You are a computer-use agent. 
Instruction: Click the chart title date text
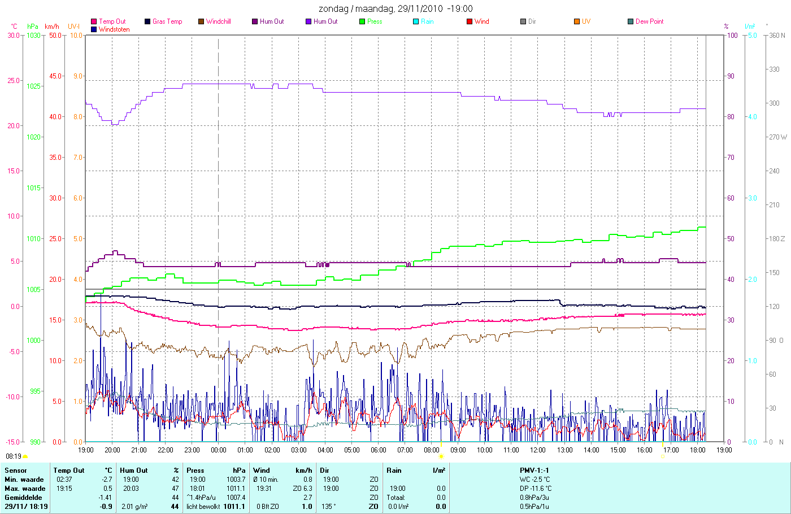pyautogui.click(x=395, y=8)
